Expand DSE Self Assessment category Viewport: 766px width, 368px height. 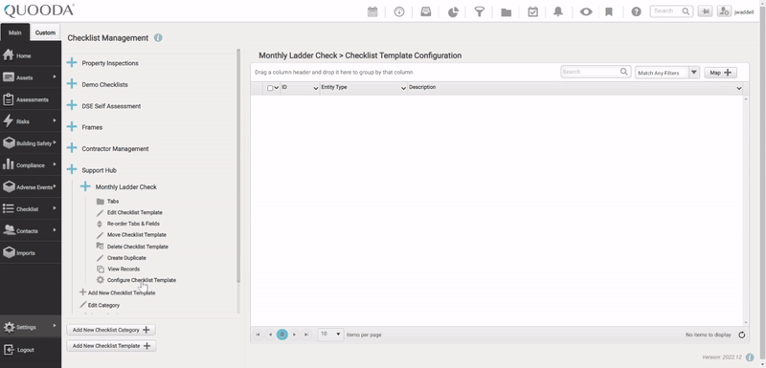point(72,105)
